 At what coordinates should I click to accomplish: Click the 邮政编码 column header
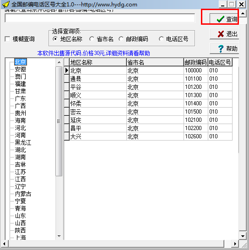[x=196, y=62]
